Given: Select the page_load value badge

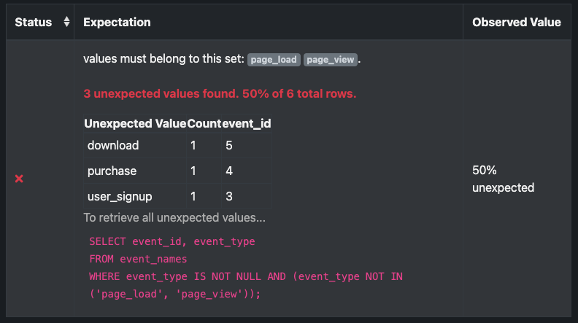Looking at the screenshot, I should pyautogui.click(x=274, y=60).
